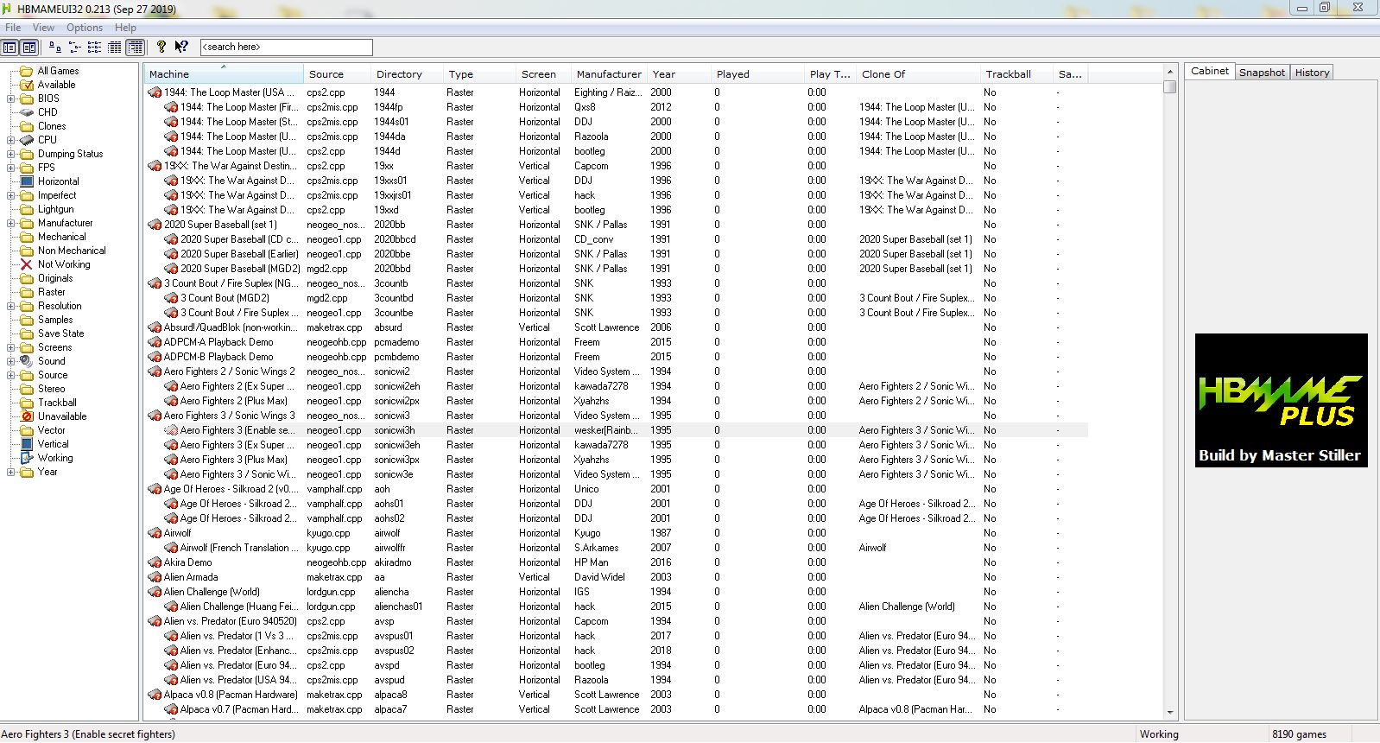The width and height of the screenshot is (1380, 743).
Task: Expand the FPS folder node
Action: tap(11, 168)
